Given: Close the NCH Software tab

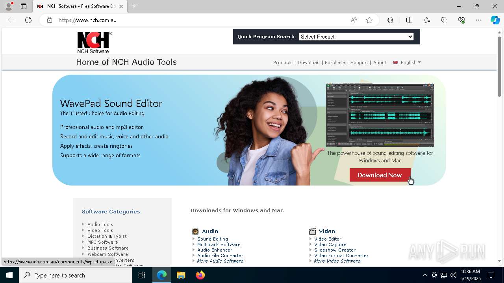Looking at the screenshot, I should click(x=121, y=6).
